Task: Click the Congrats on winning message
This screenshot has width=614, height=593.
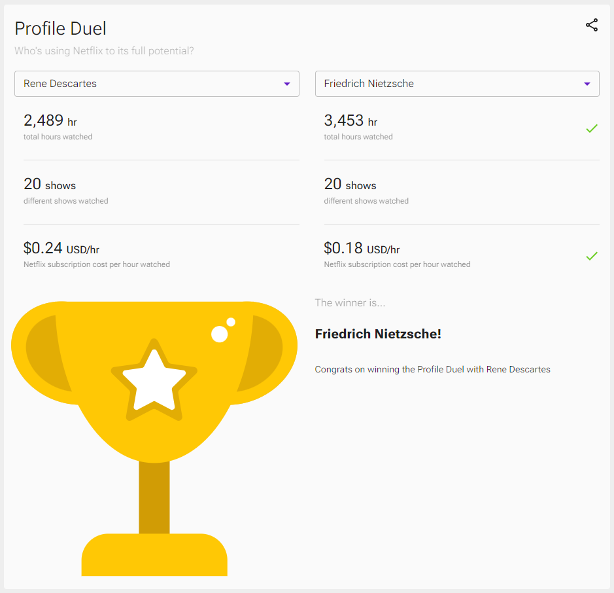Action: coord(433,370)
